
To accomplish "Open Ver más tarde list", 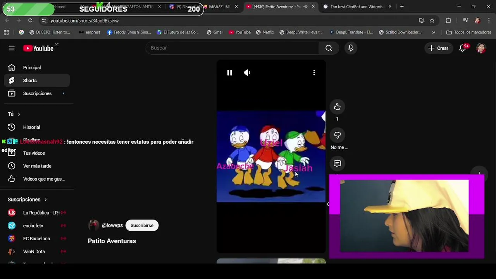I will pyautogui.click(x=37, y=166).
